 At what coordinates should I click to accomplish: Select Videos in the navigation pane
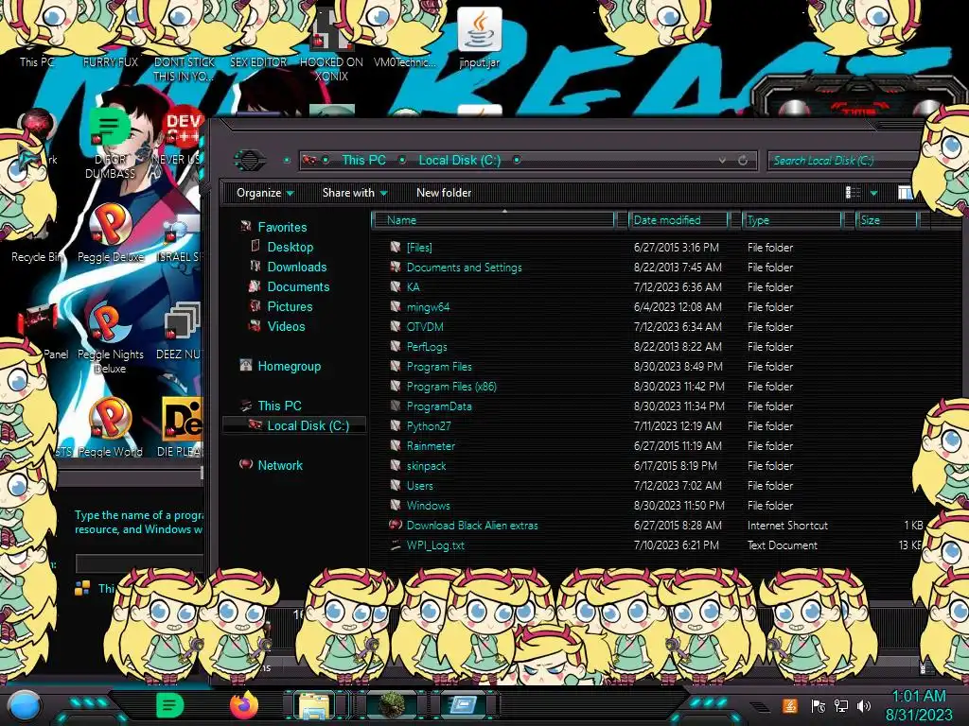tap(286, 326)
